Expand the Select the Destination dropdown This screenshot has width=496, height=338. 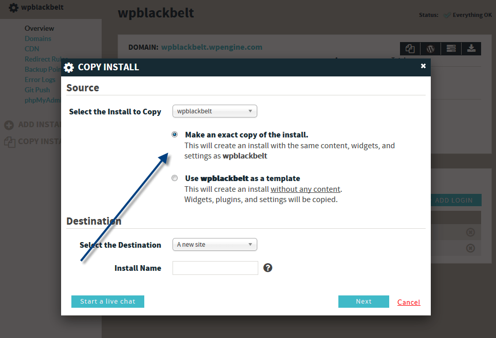[x=215, y=245]
